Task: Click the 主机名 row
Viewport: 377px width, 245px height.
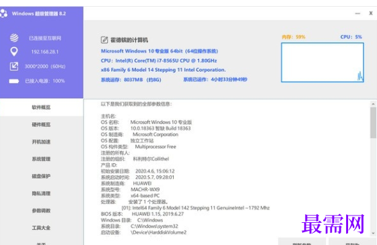Action: pyautogui.click(x=108, y=116)
